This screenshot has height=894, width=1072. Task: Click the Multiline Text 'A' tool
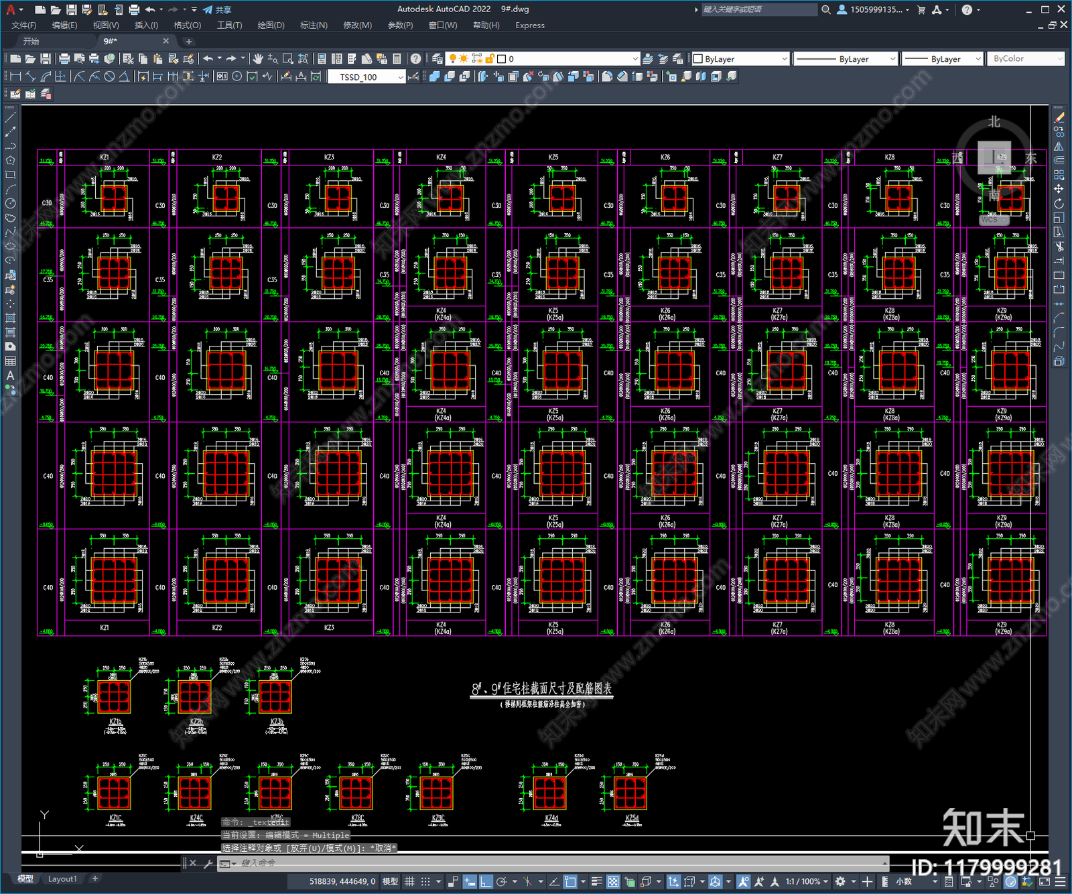pyautogui.click(x=10, y=375)
